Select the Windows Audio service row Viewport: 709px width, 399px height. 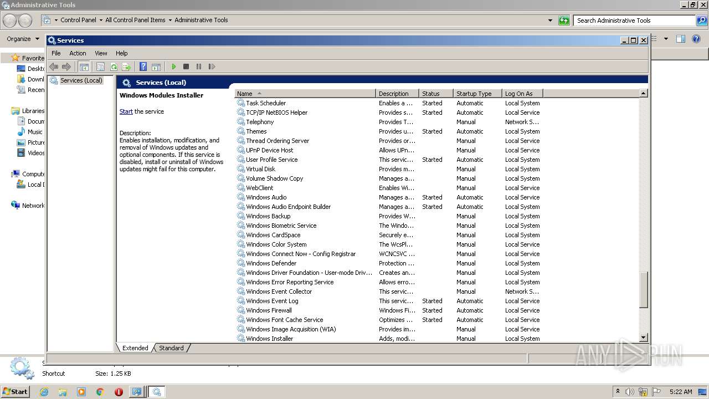point(389,197)
